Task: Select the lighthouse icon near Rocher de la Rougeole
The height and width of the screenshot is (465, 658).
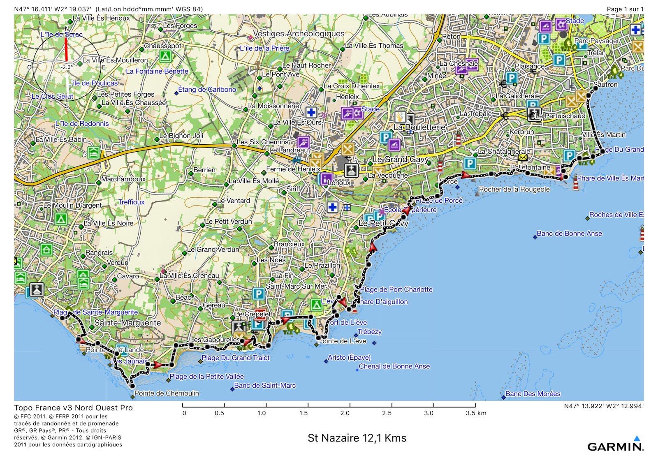Action: tap(440, 166)
